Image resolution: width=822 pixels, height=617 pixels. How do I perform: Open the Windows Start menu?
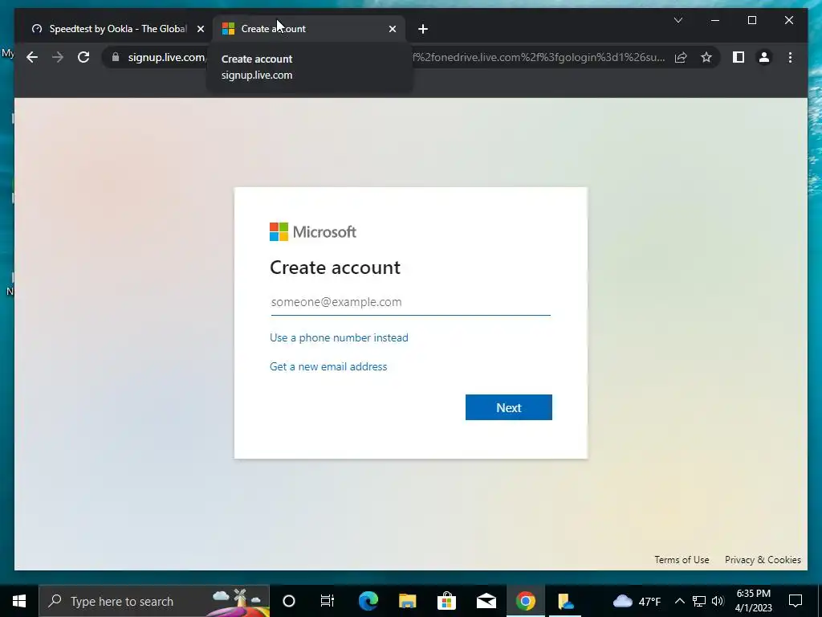(19, 601)
